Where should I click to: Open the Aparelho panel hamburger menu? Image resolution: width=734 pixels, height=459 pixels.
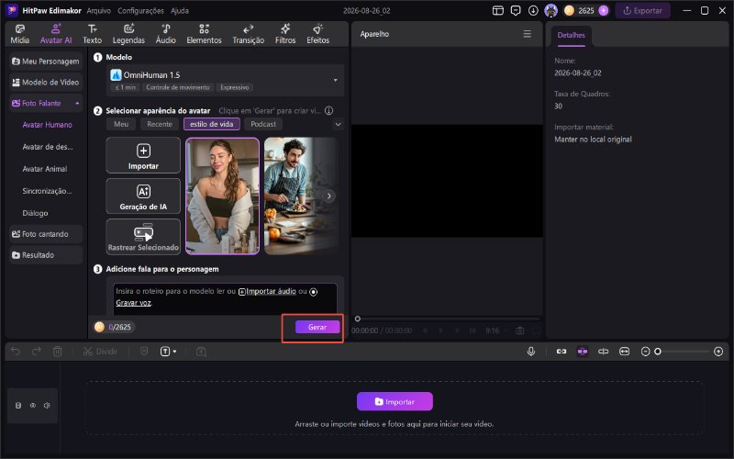[527, 34]
